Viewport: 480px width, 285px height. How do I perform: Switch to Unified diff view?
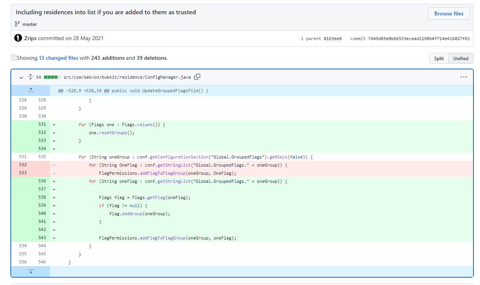tap(461, 59)
